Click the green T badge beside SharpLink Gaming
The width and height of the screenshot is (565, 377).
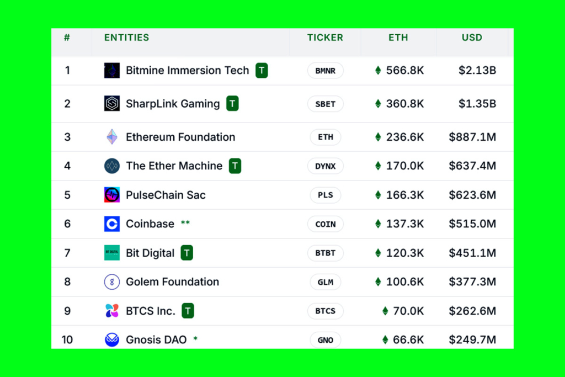tap(232, 104)
